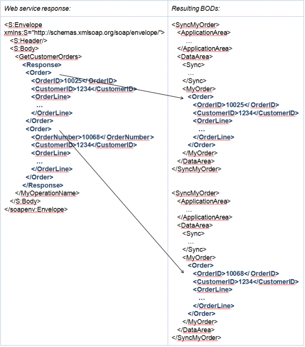
Task: Click the closing </Response> tag
Action: [43, 185]
